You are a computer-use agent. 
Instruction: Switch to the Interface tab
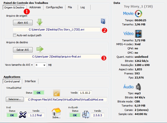(30, 81)
